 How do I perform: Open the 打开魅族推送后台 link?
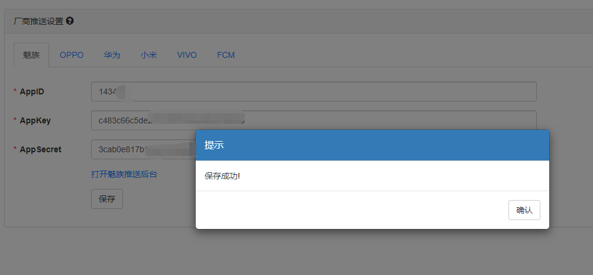124,174
